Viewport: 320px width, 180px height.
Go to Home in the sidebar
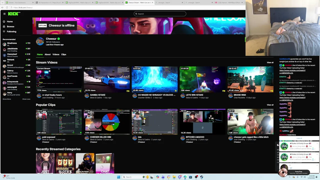(10, 21)
